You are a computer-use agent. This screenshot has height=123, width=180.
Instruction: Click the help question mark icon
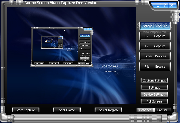[165, 5]
